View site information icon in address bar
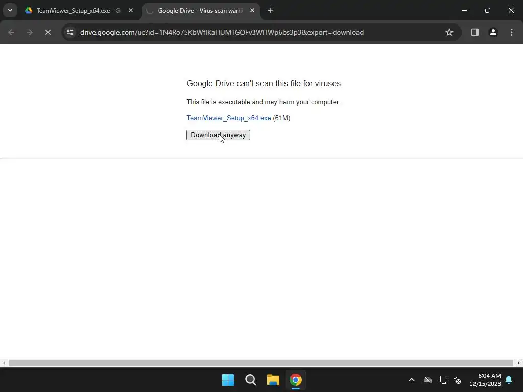This screenshot has height=392, width=523. [70, 32]
